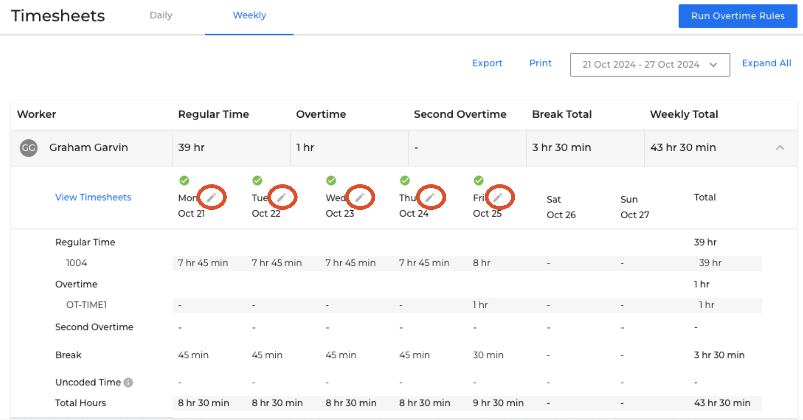The height and width of the screenshot is (420, 803).
Task: Click the Run Overtime Rules button
Action: [738, 16]
